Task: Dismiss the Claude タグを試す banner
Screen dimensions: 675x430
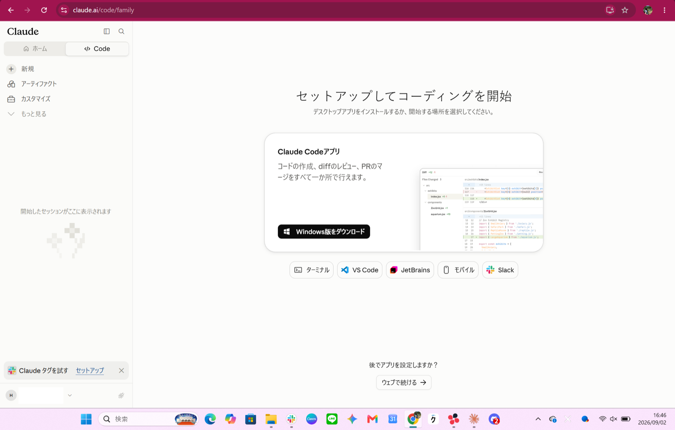Action: (121, 371)
